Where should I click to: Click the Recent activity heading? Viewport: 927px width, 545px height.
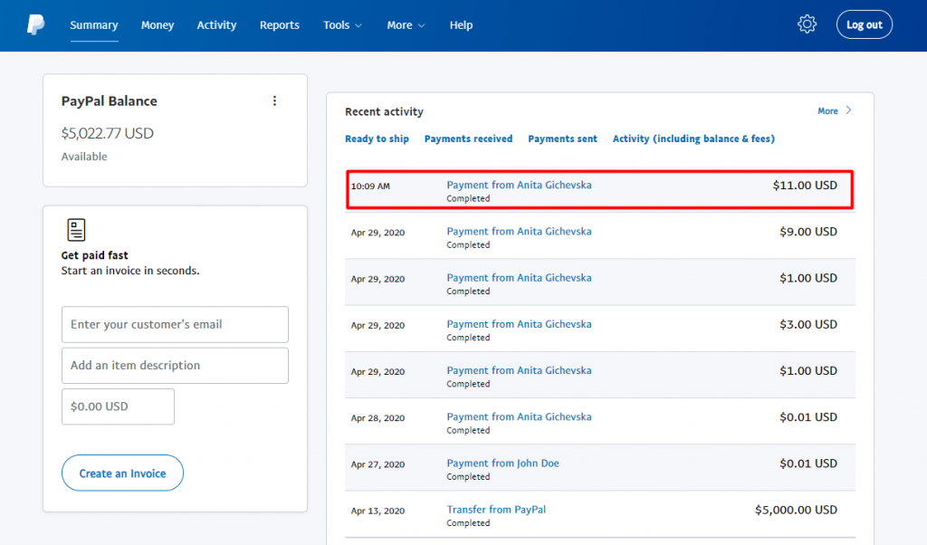click(384, 111)
